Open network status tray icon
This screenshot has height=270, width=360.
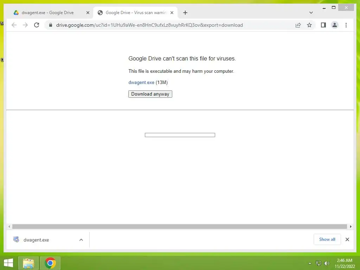click(x=318, y=263)
